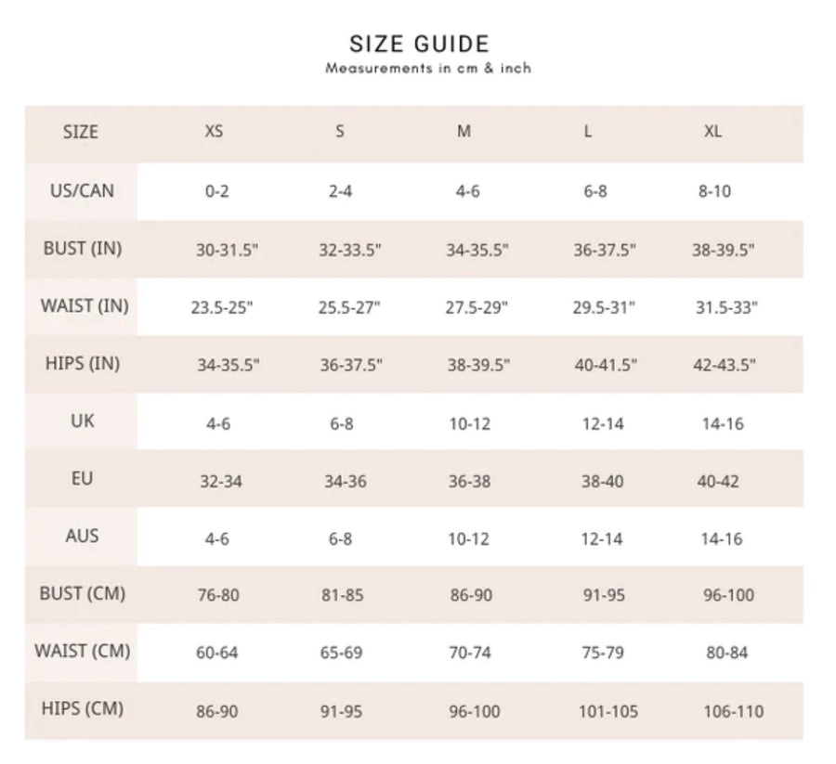Click the 0-2 US/CAN value
This screenshot has width=836, height=764.
click(217, 191)
